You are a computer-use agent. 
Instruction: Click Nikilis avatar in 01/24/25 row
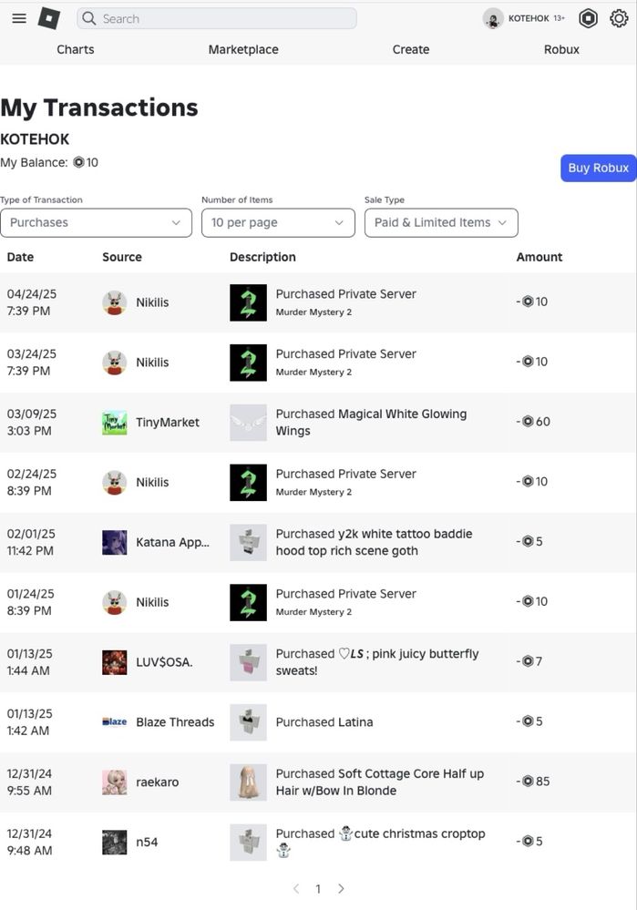click(115, 602)
